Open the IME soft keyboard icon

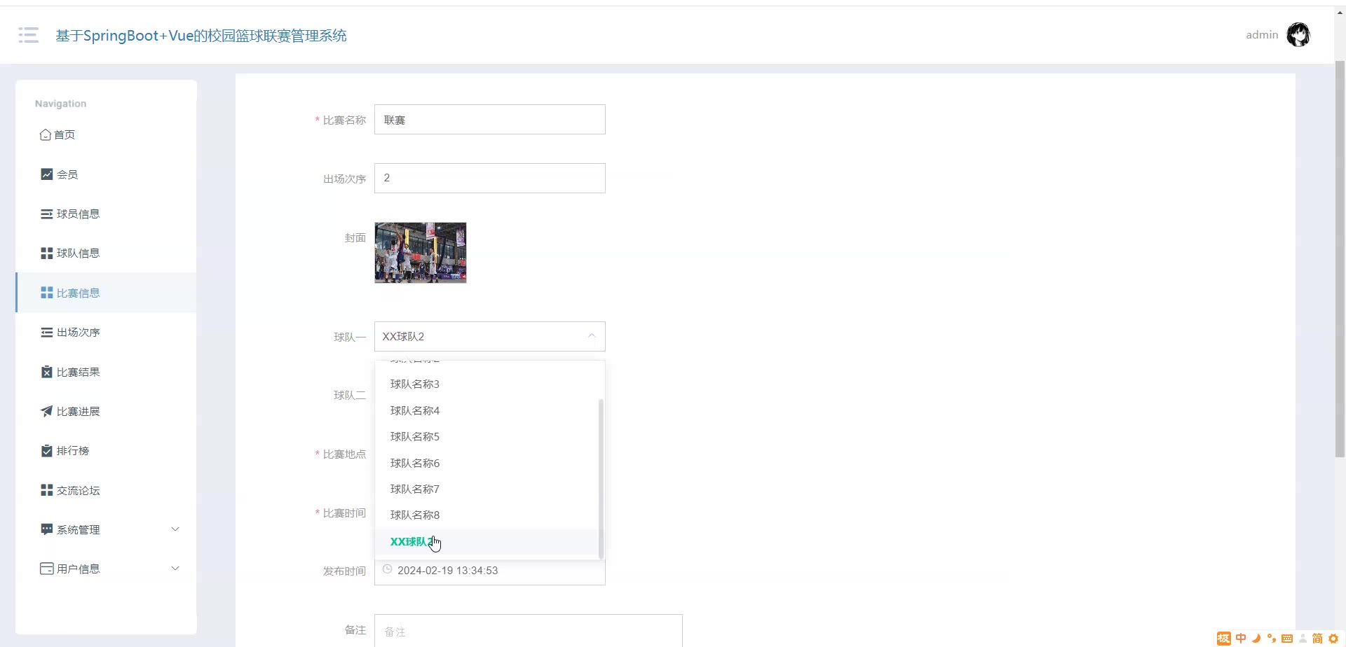point(1287,639)
